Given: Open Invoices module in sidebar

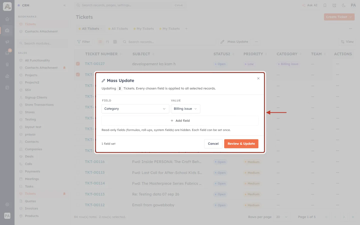Looking at the screenshot, I should click(x=31, y=208).
